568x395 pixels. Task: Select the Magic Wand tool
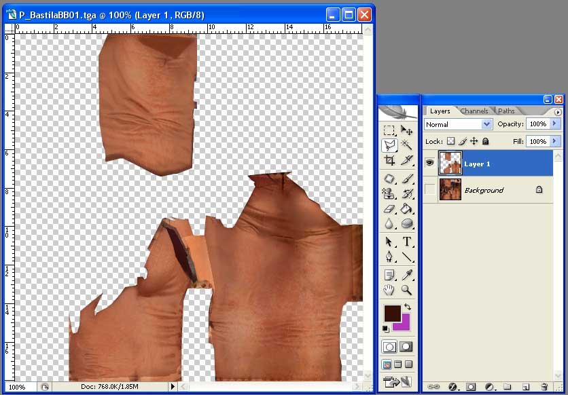407,145
